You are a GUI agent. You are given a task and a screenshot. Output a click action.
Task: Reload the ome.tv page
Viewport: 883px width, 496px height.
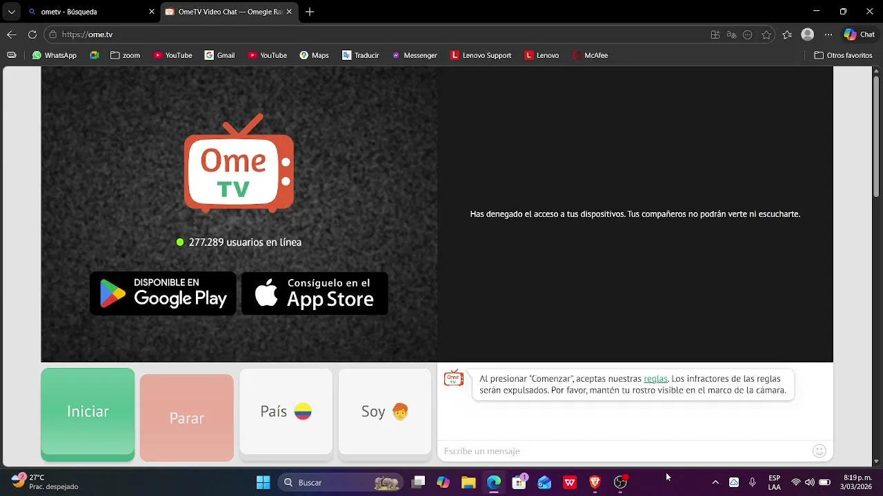[x=32, y=34]
